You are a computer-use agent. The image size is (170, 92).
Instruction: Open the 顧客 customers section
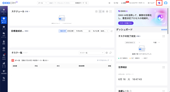4,42
